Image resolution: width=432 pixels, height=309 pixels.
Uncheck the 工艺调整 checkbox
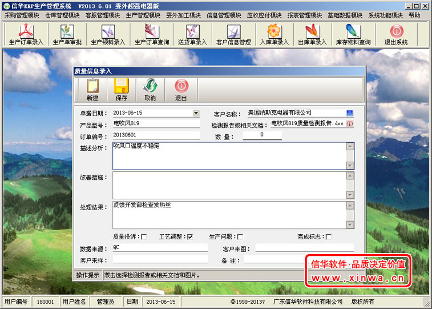click(x=190, y=237)
